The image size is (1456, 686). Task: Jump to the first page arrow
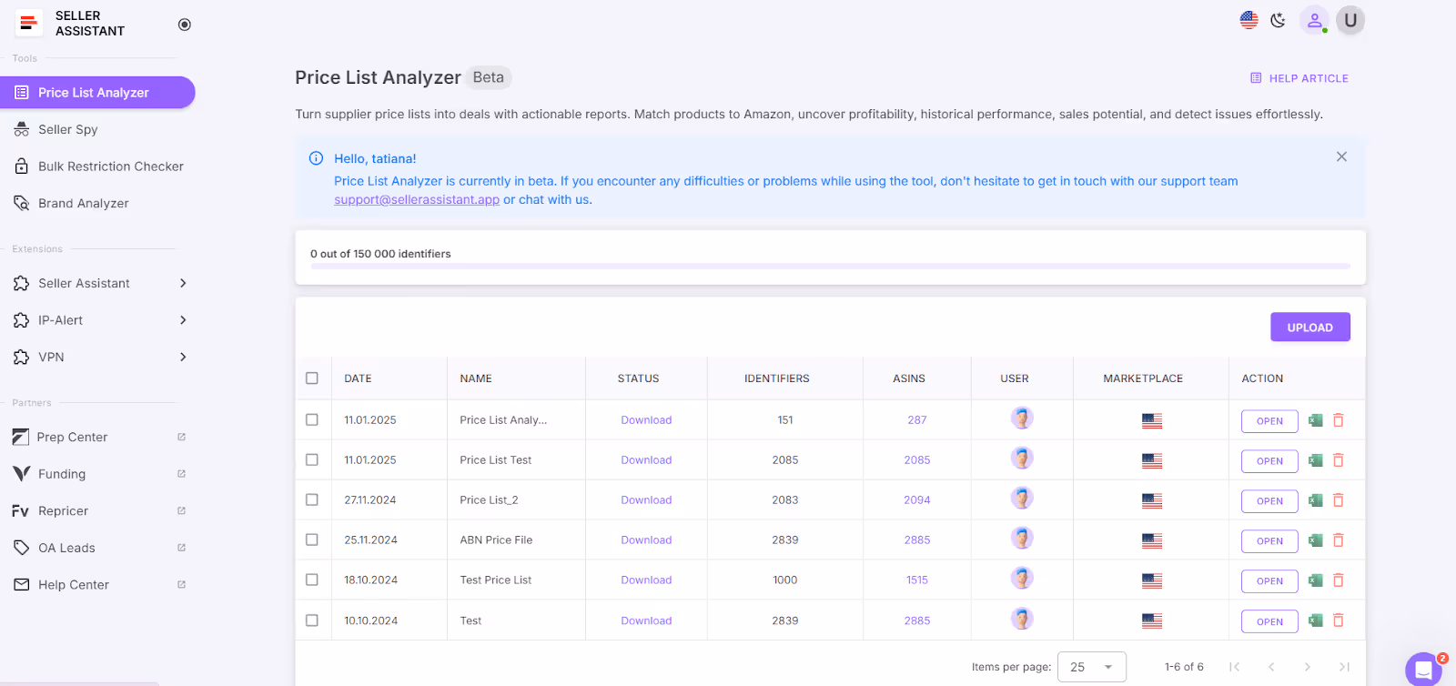(x=1235, y=667)
